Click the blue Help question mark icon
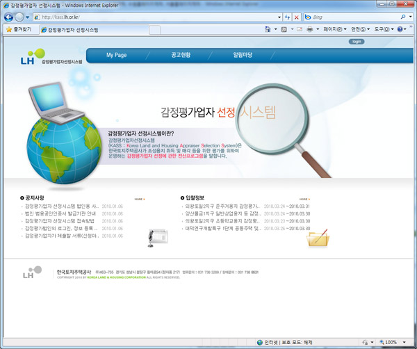 (x=400, y=29)
